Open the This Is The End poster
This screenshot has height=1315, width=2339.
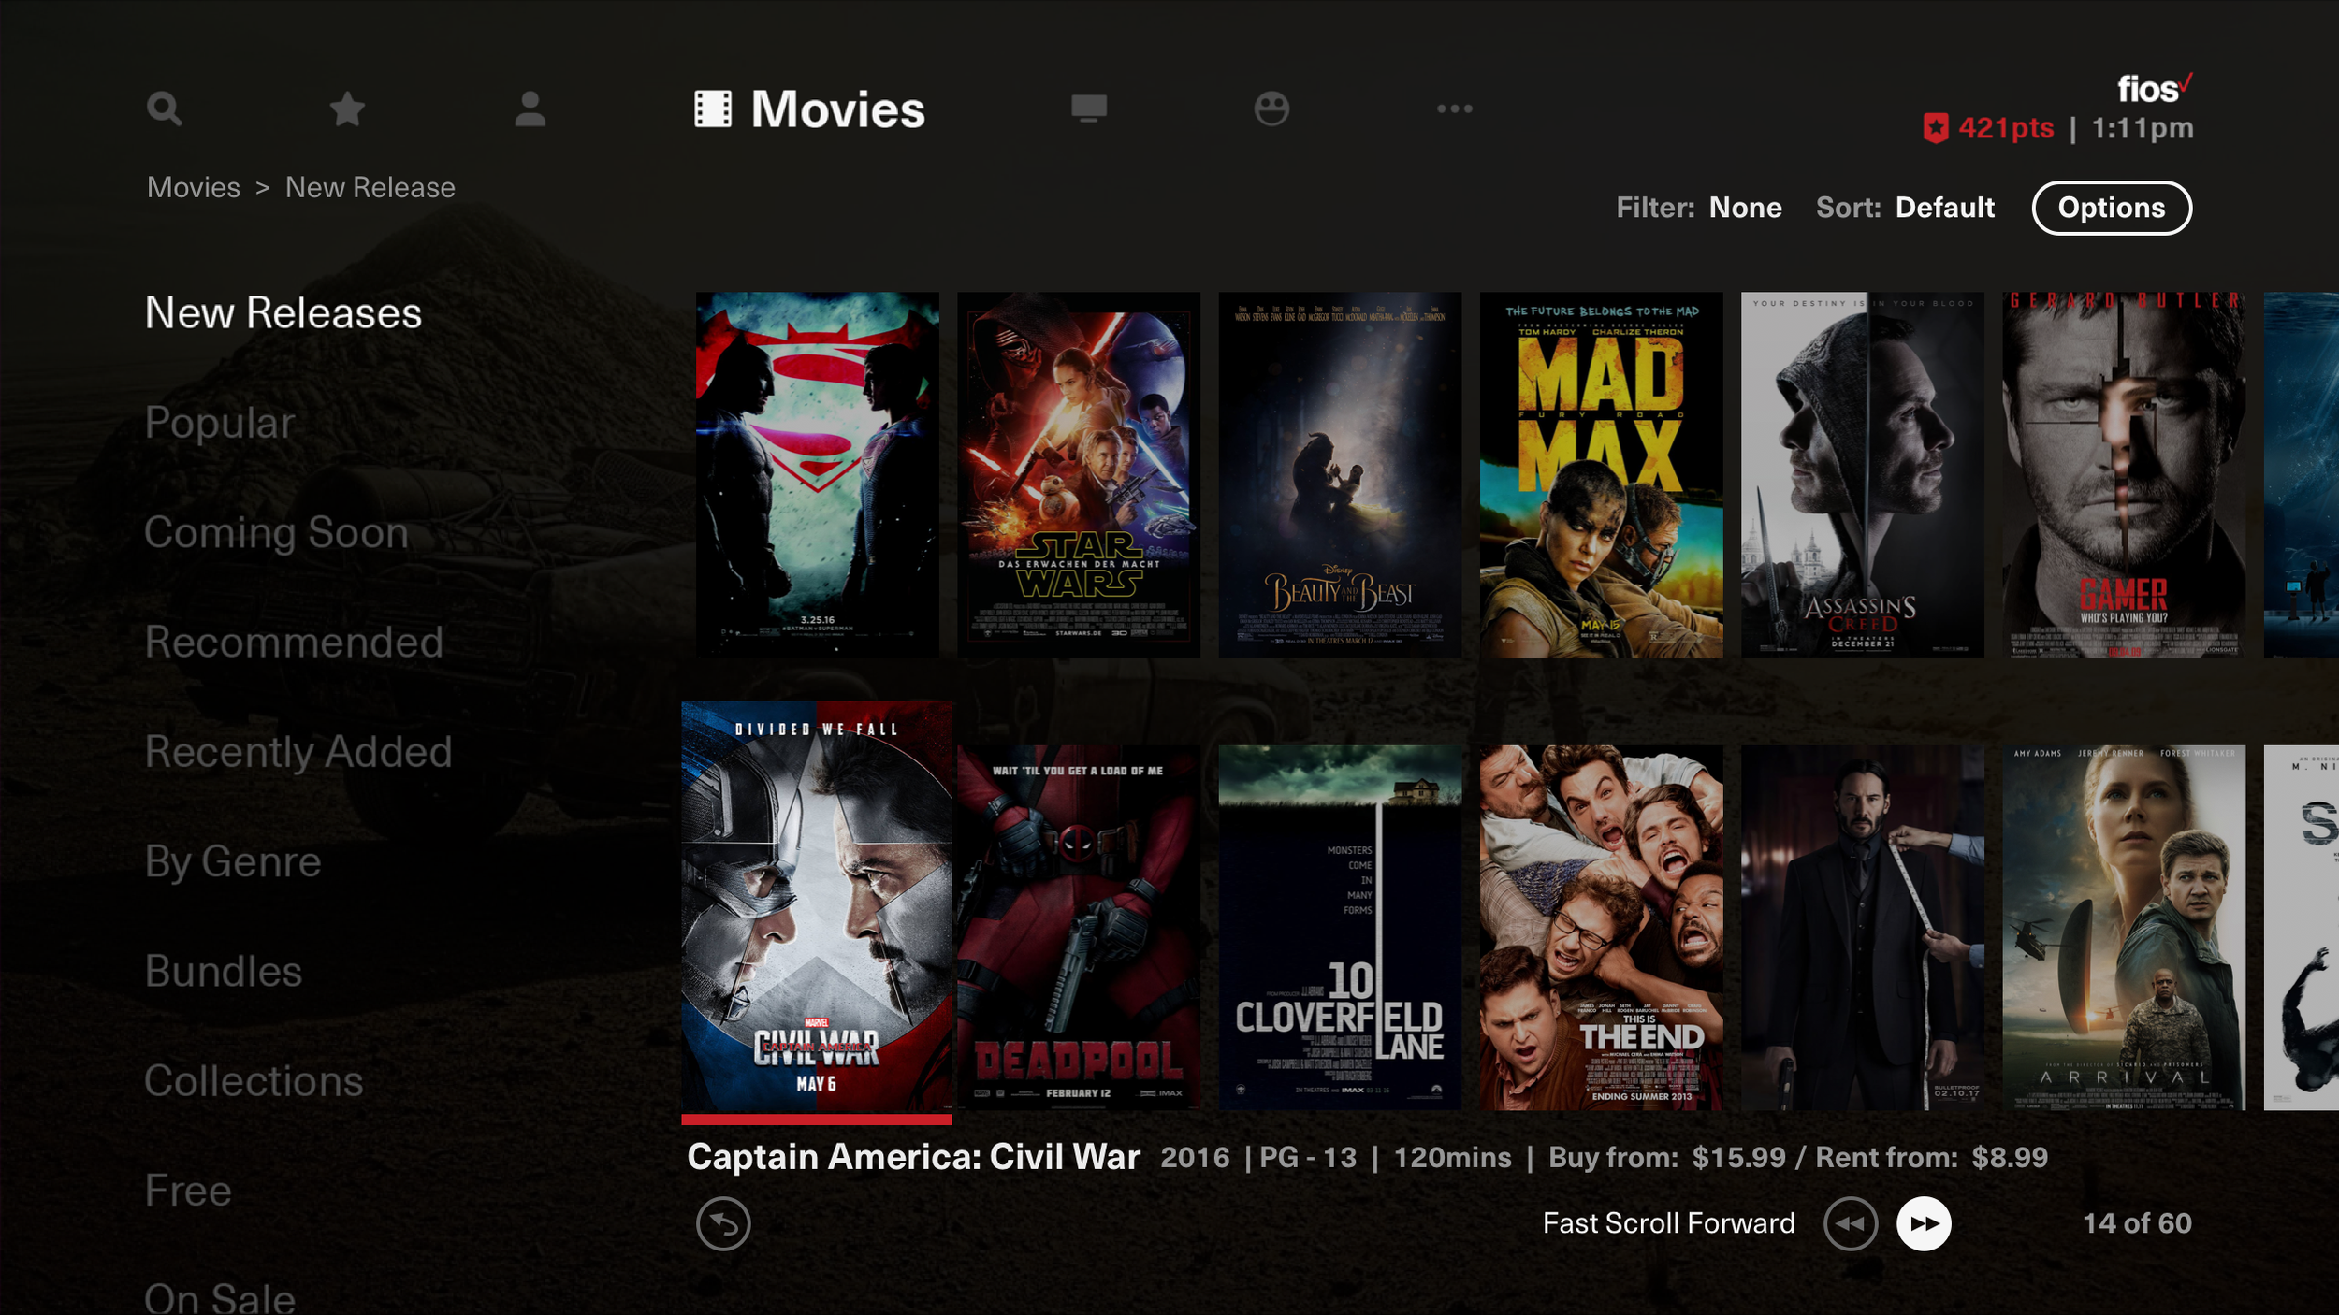coord(1601,928)
